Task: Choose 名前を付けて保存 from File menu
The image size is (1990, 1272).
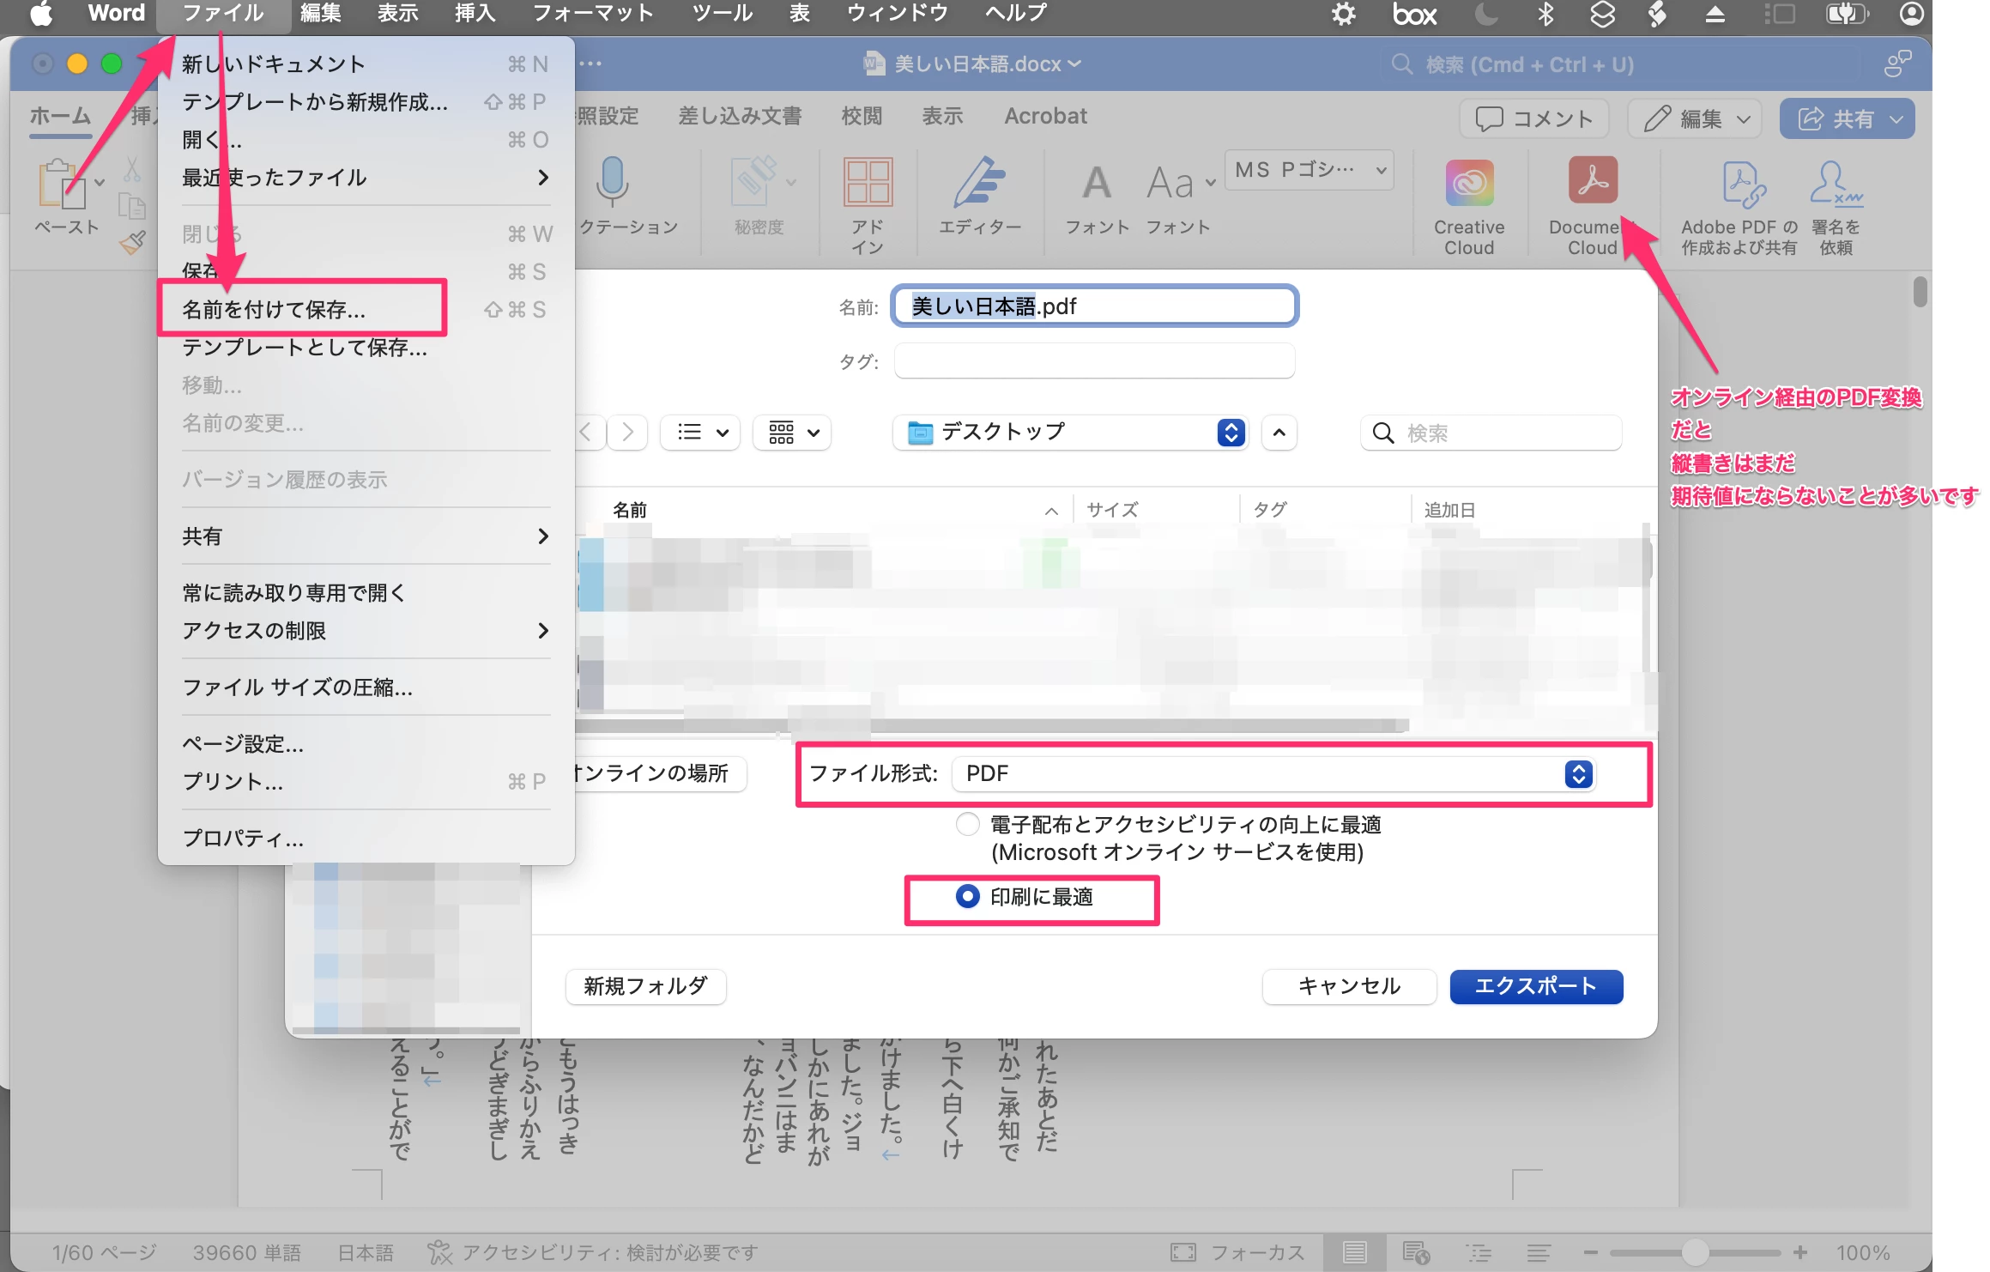Action: click(275, 309)
